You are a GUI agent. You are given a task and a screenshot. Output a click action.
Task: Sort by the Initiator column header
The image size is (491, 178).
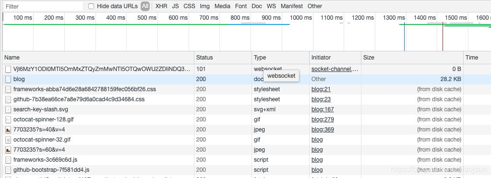tap(335, 58)
